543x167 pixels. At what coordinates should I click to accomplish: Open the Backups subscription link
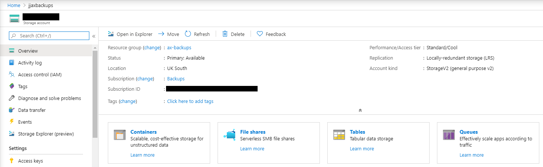(x=176, y=79)
